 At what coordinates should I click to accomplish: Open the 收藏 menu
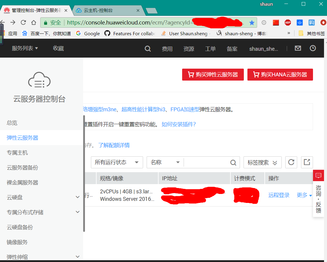point(58,48)
